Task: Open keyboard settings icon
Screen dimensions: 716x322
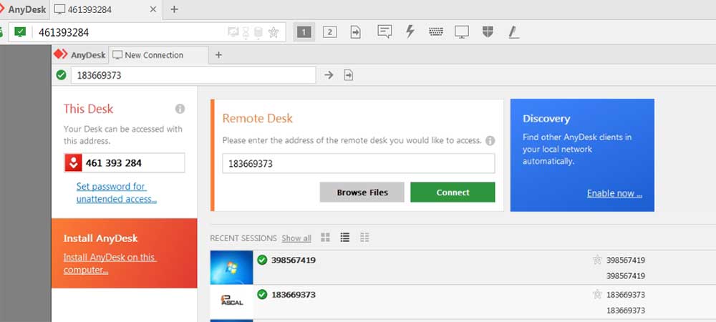Action: tap(435, 32)
